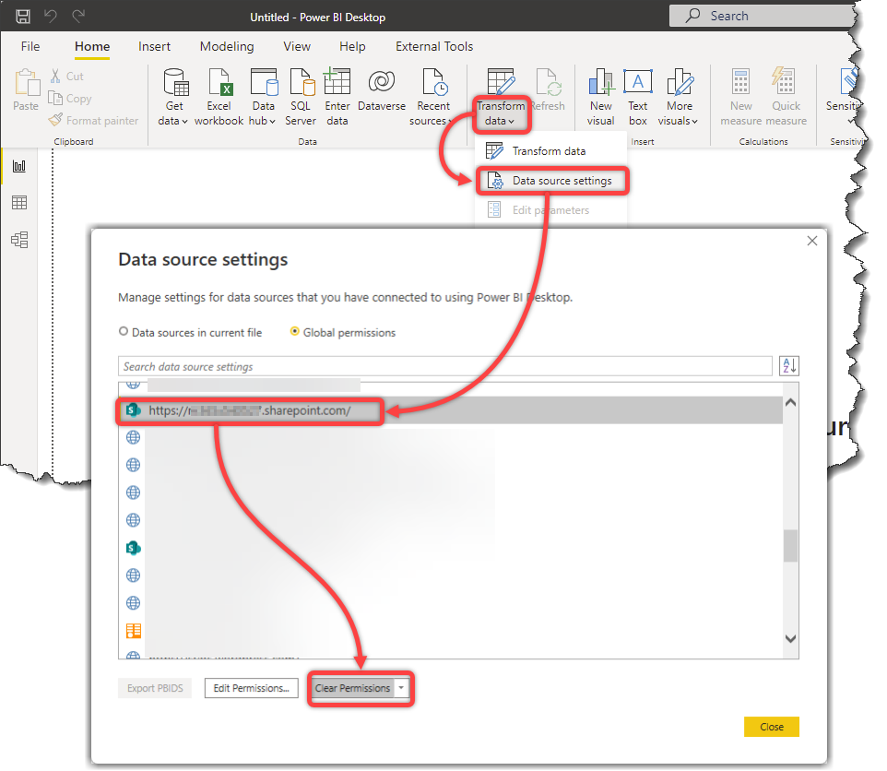The image size is (887, 771).
Task: Click the SQL Server icon
Action: click(x=302, y=82)
